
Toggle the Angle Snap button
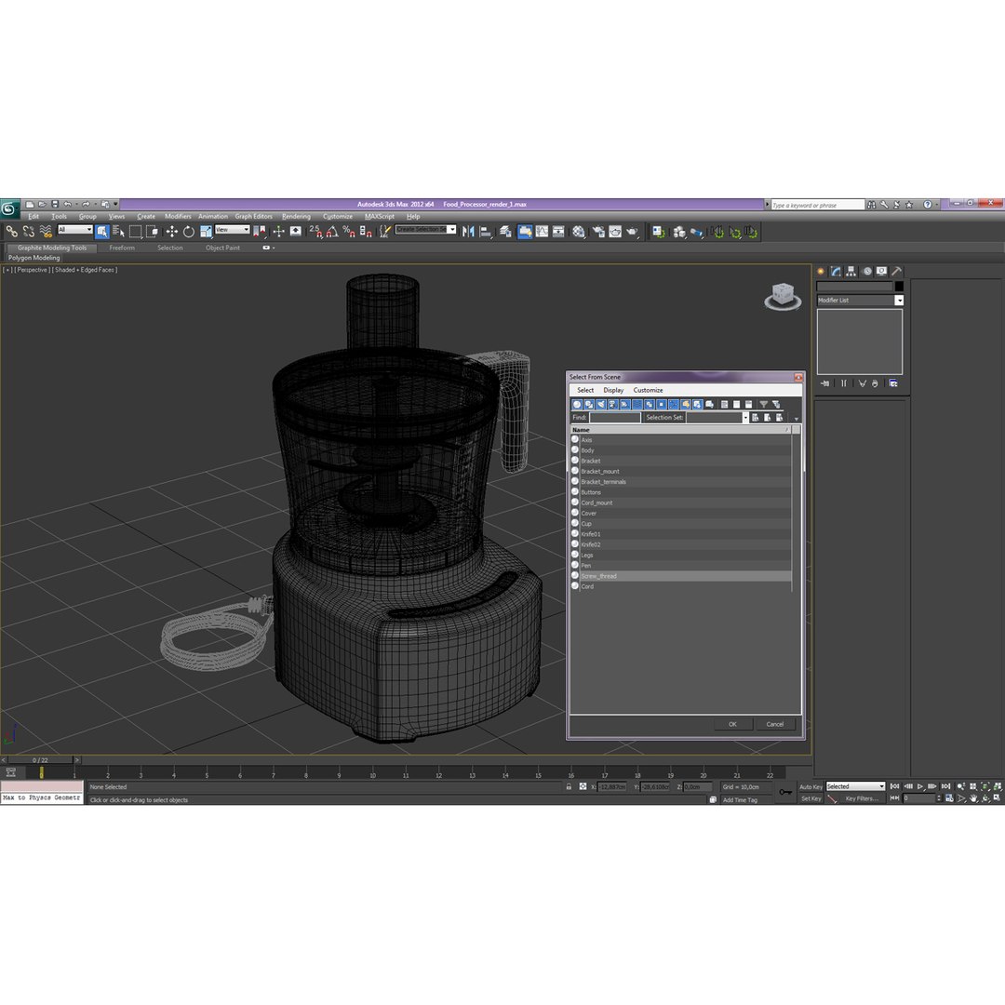pyautogui.click(x=332, y=232)
